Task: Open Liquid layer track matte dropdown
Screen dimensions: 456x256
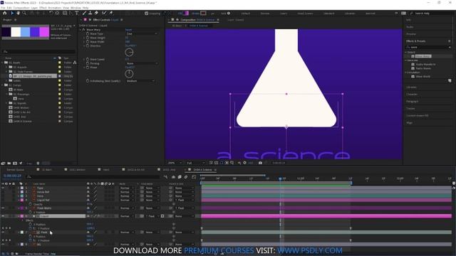Action: [152, 216]
